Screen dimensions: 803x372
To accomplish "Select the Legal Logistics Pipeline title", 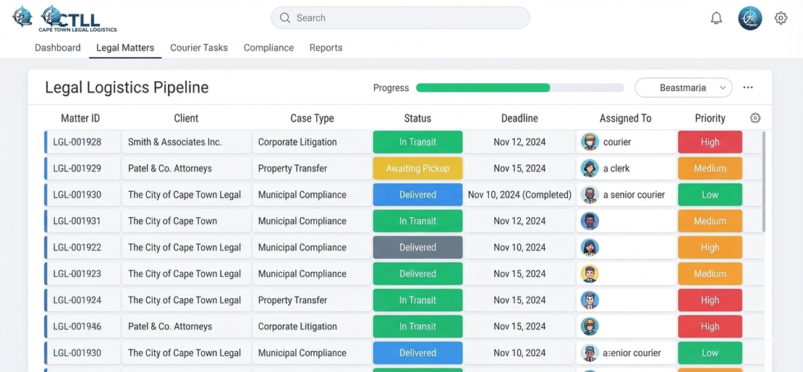I will tap(127, 88).
